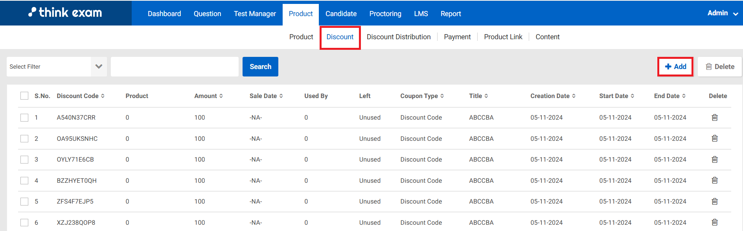Sort table by Amount column
This screenshot has height=231, width=743.
[221, 96]
